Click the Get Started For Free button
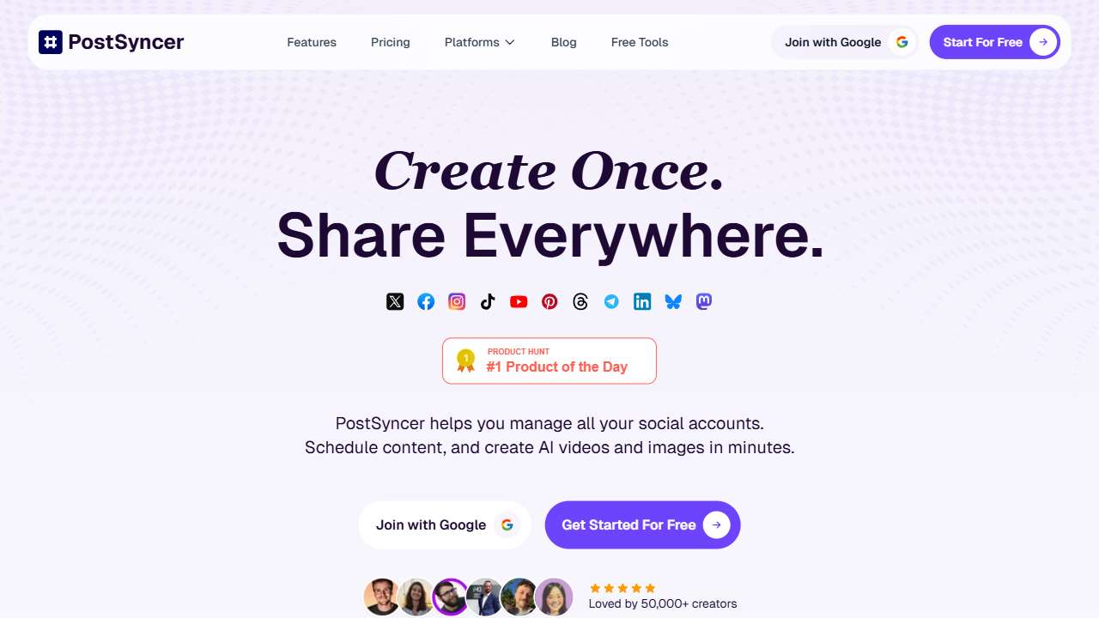The height and width of the screenshot is (618, 1099). [x=643, y=524]
